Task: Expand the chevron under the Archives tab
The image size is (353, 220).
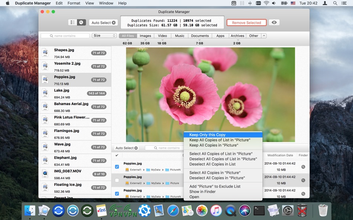Action: (x=237, y=40)
